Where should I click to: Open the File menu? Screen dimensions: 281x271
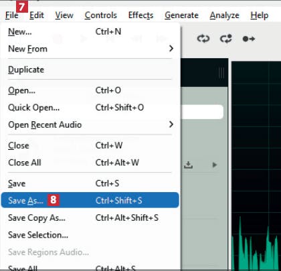point(12,15)
